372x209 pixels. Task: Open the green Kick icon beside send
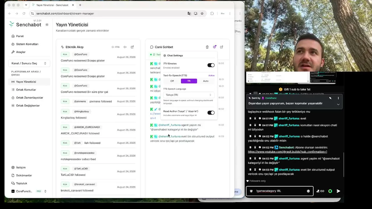pos(330,191)
